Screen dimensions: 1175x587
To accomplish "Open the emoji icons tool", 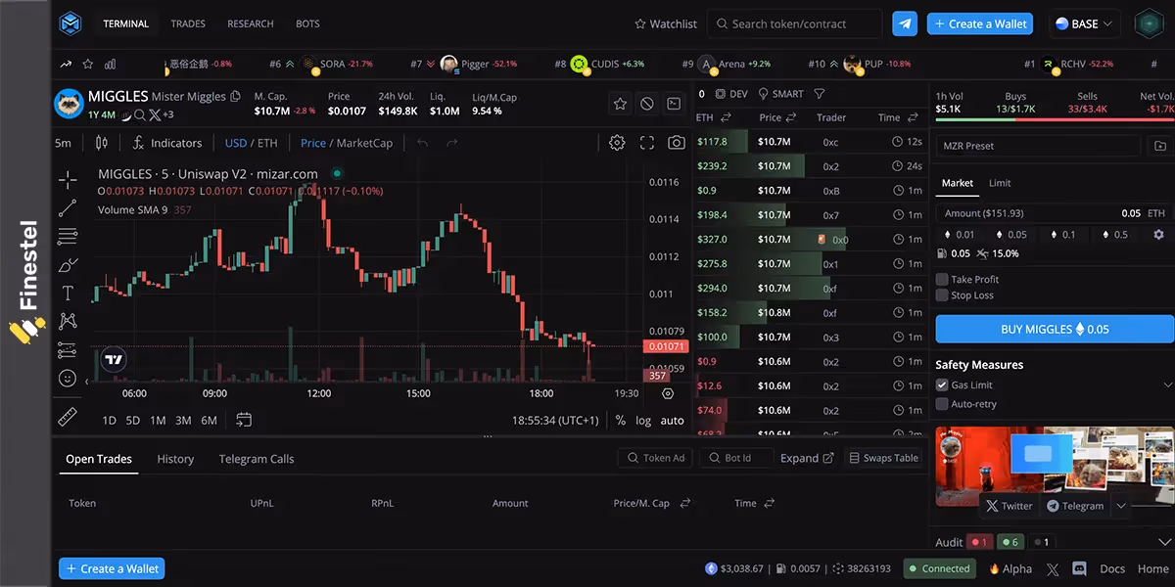I will 68,378.
